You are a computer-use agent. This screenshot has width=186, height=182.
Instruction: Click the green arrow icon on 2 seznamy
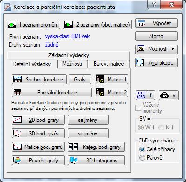(x=69, y=24)
